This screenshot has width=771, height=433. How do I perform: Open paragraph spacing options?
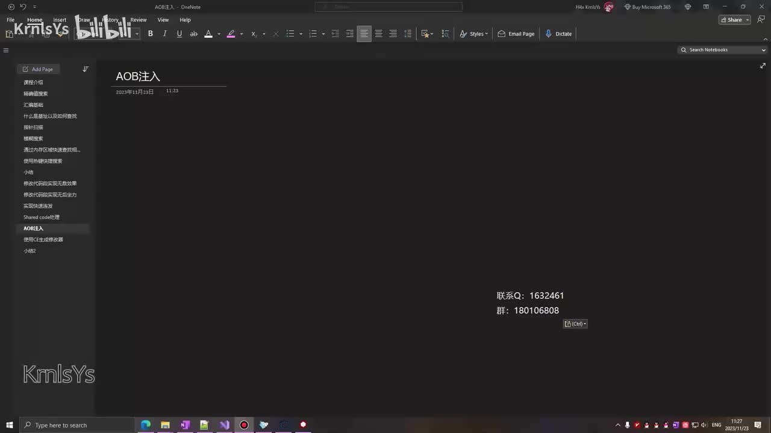(408, 34)
